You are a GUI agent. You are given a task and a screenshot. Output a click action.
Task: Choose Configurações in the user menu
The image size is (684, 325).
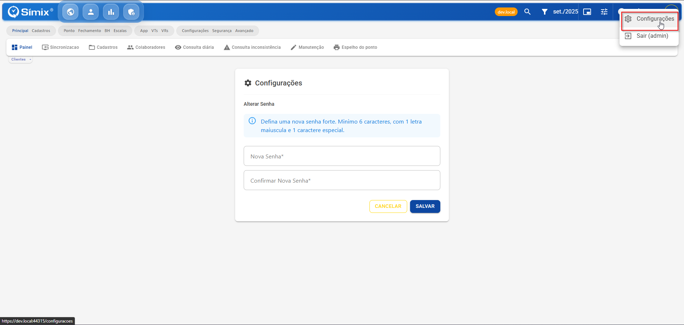649,19
